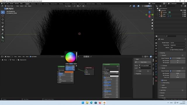This screenshot has width=187, height=105.
Task: Open the Output properties tab icon
Action: [156, 46]
